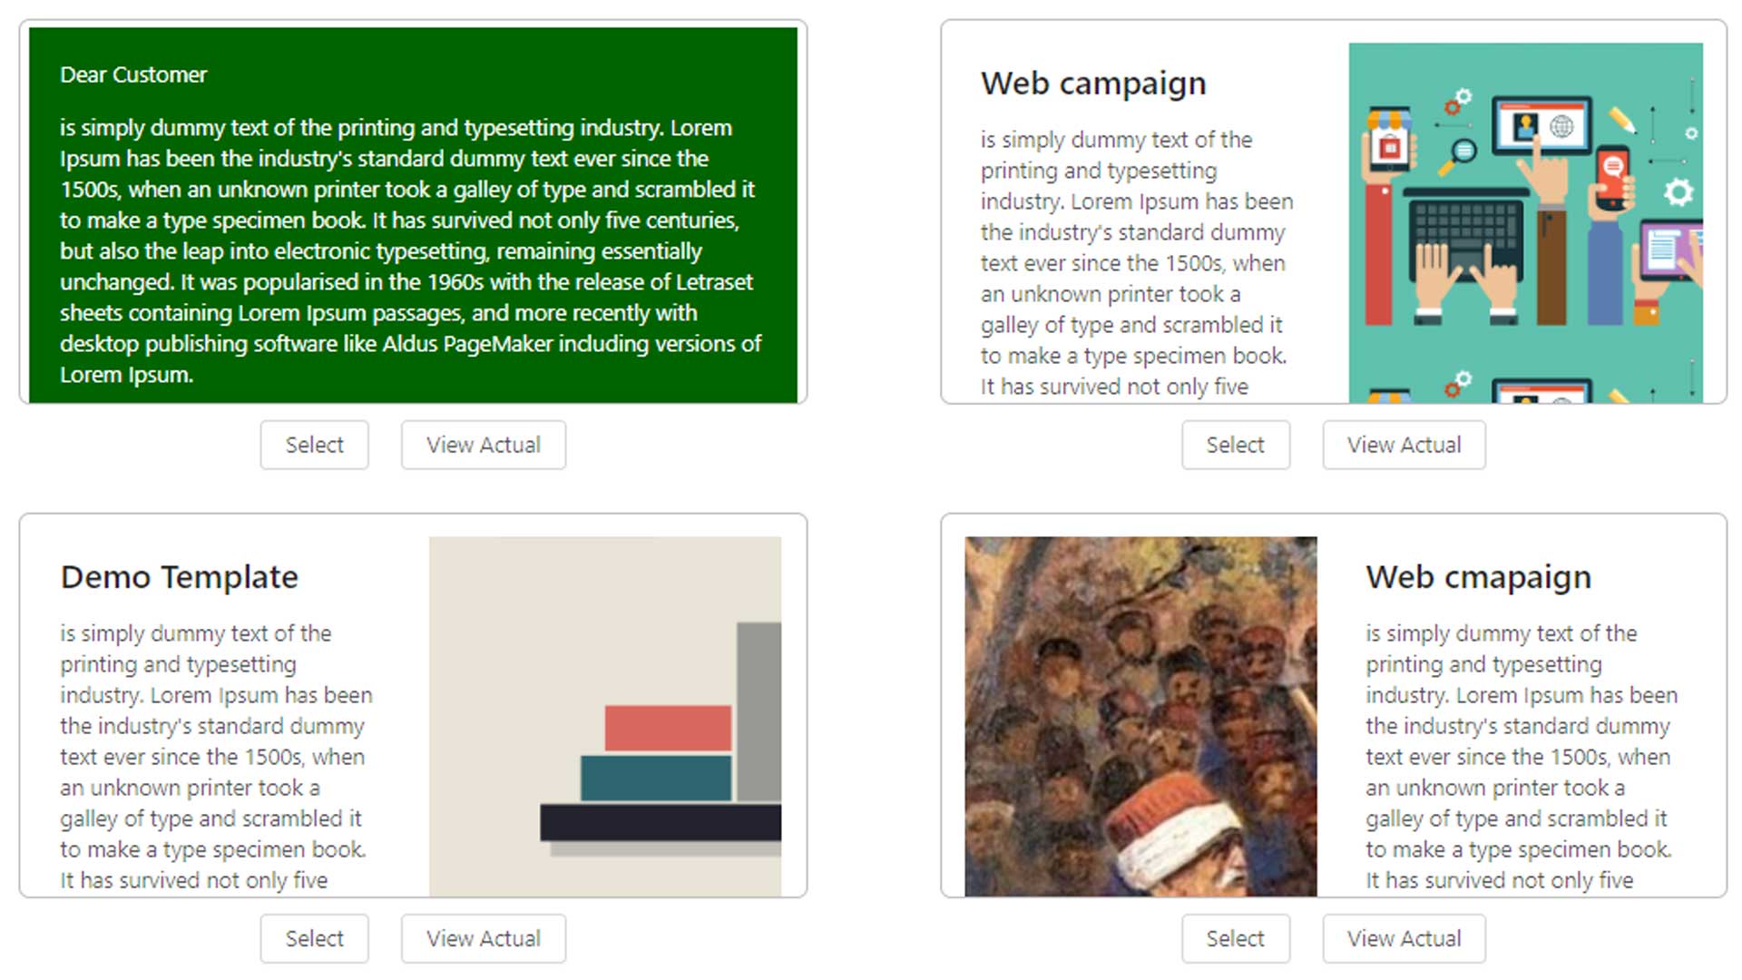The height and width of the screenshot is (980, 1742).
Task: Click the red smartphone in the teal illustration
Action: pyautogui.click(x=1612, y=177)
